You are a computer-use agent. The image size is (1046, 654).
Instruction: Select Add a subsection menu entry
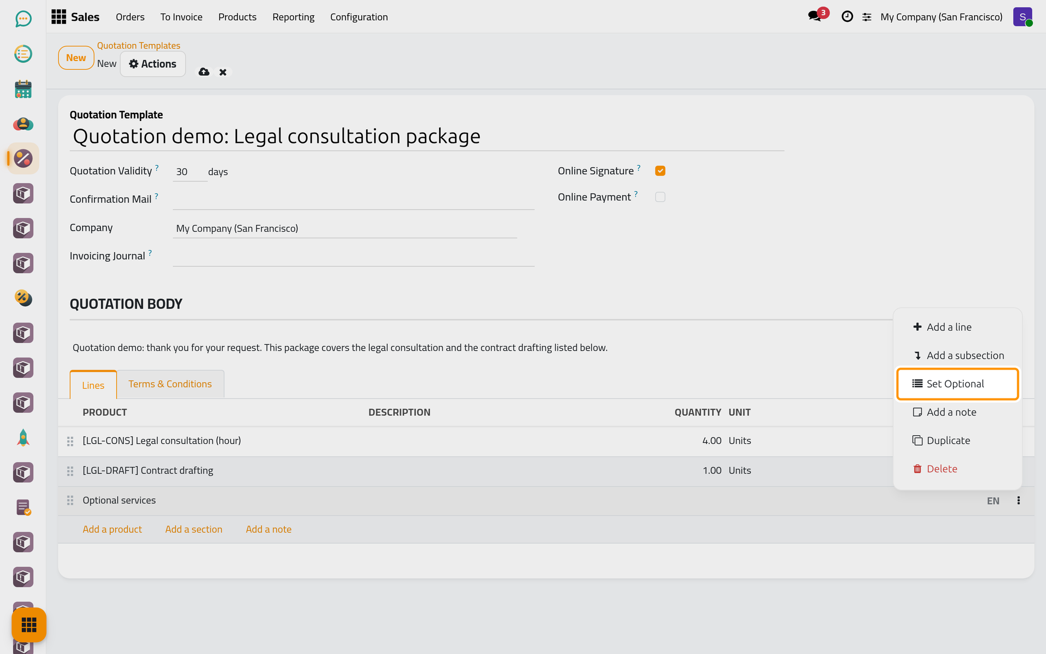click(x=957, y=355)
